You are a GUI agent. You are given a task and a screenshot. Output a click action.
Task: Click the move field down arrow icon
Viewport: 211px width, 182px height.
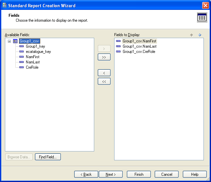(200, 35)
